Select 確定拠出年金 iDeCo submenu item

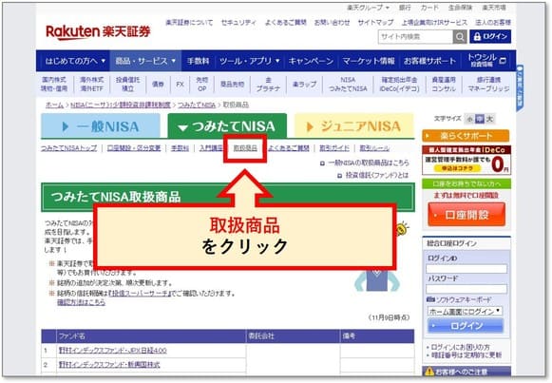[x=400, y=85]
